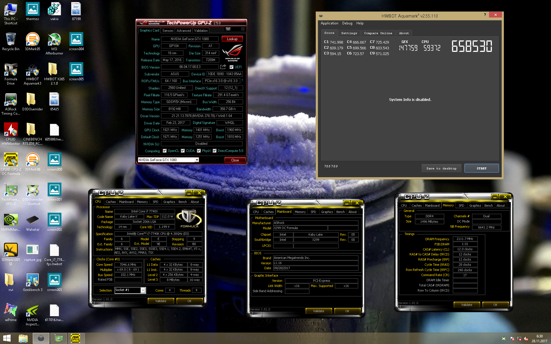
Task: Open Aquamark Debug menu
Action: (347, 23)
